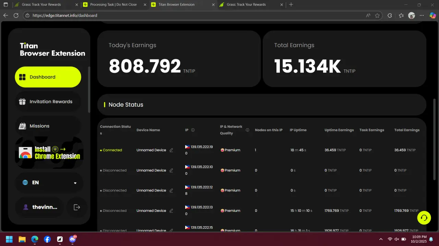This screenshot has height=246, width=439.
Task: Open Wi-Fi network settings in tray
Action: point(390,239)
